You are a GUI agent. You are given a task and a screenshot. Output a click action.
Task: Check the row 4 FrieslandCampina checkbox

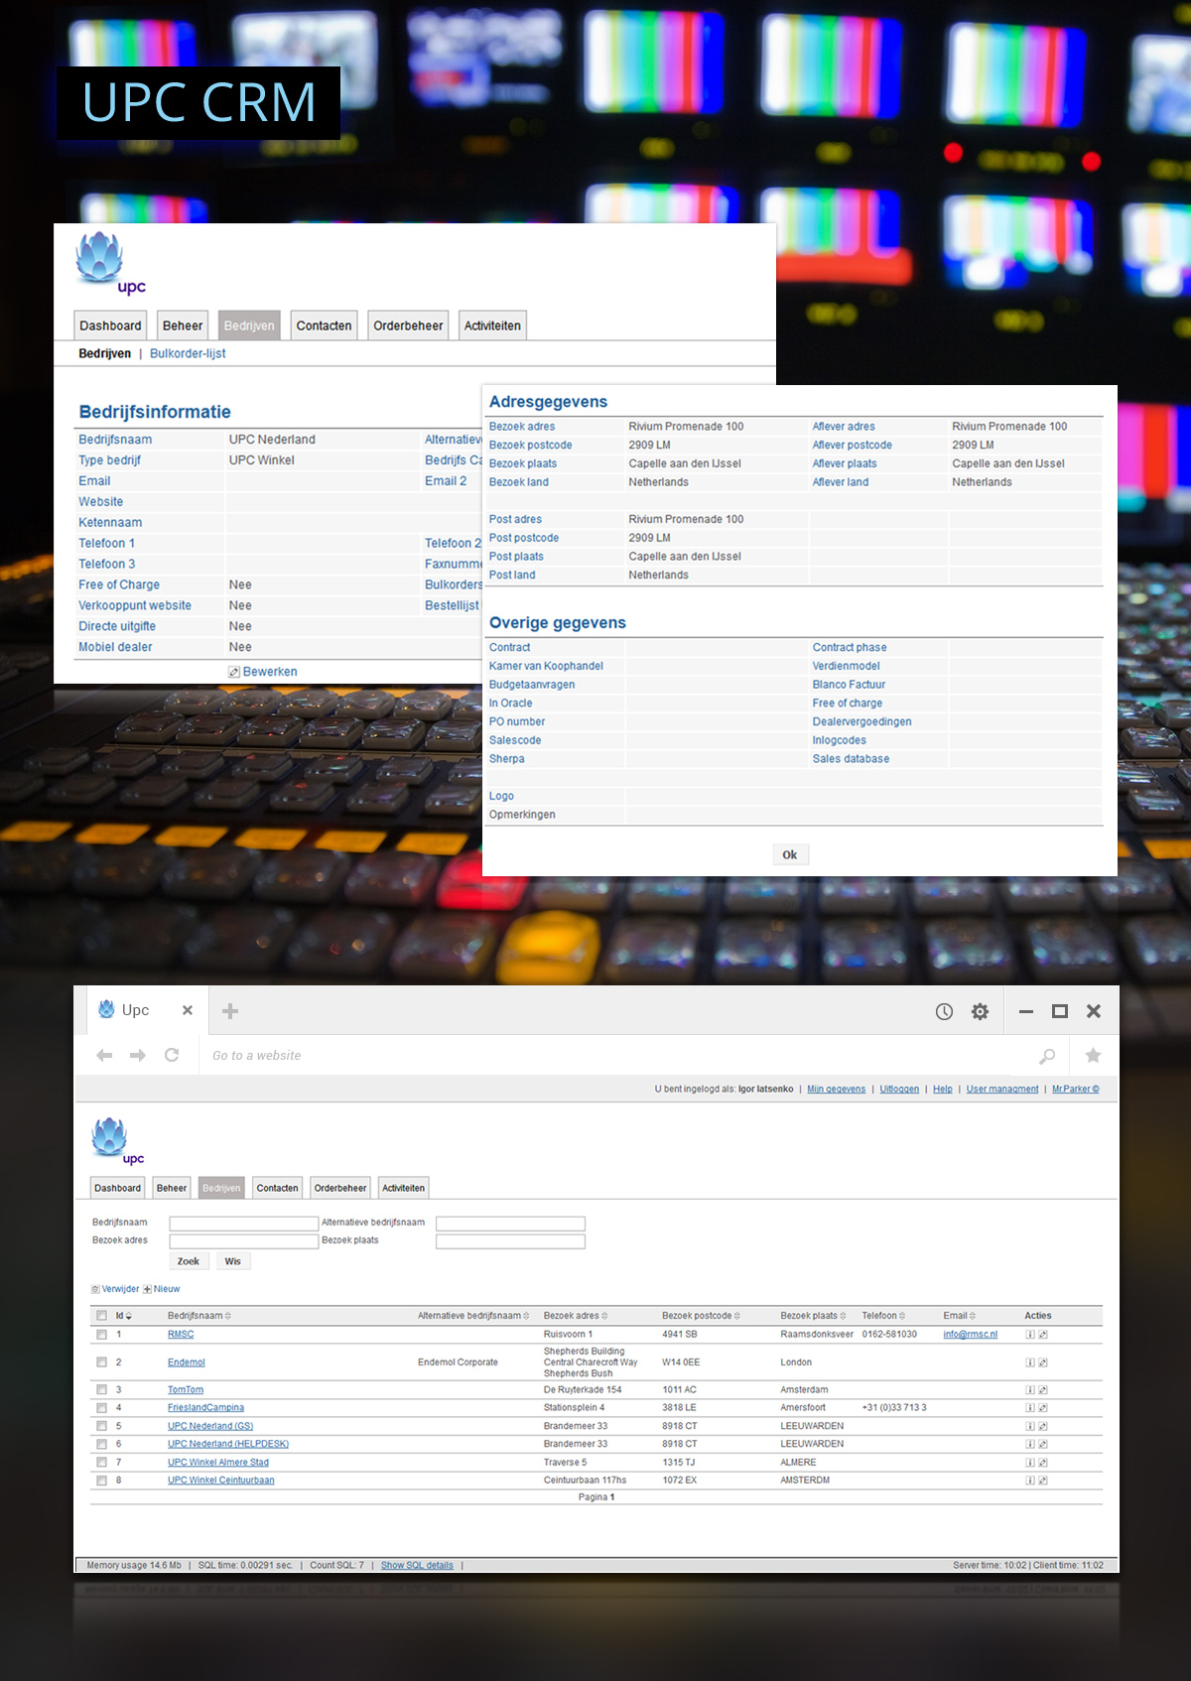[101, 1408]
